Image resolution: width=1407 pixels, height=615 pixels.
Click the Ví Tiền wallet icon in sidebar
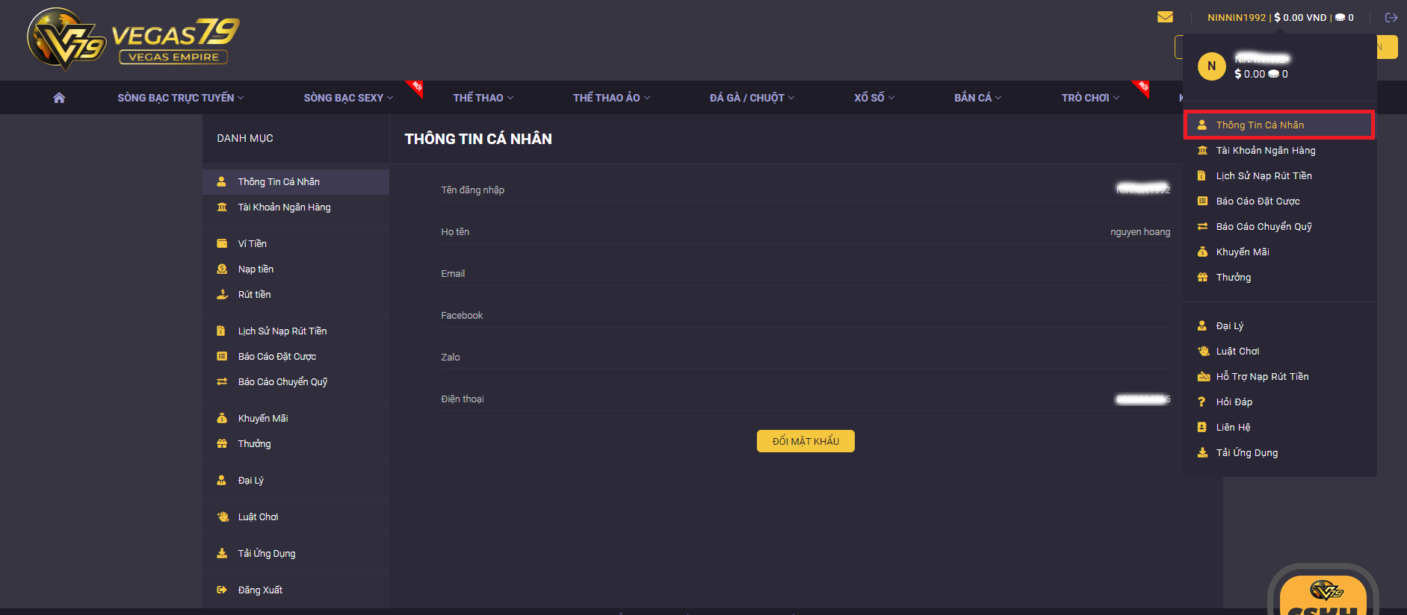click(x=222, y=243)
